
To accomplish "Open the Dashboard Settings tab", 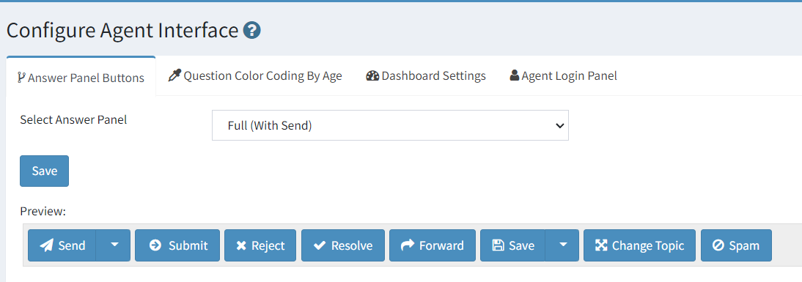I will [x=425, y=76].
